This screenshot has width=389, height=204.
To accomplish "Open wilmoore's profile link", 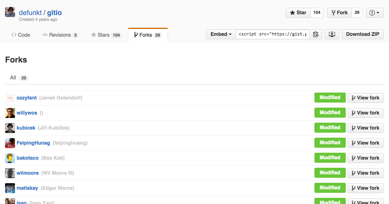I will click(27, 173).
